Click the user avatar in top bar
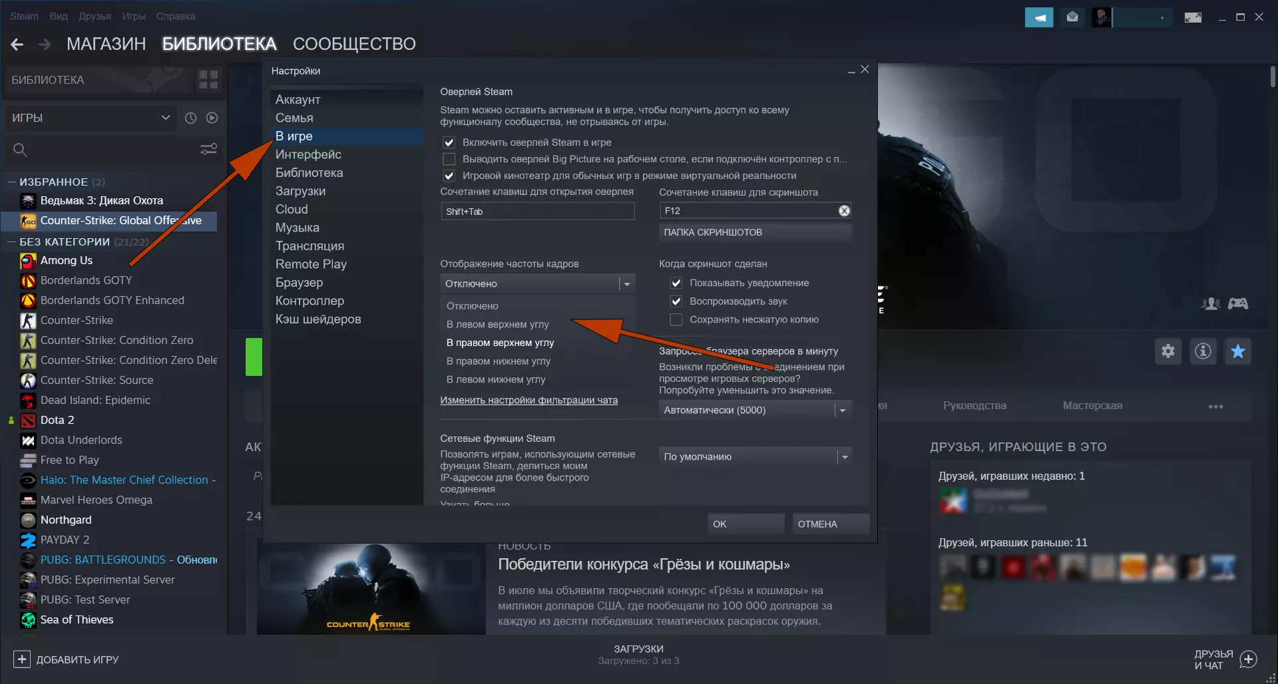The width and height of the screenshot is (1278, 684). pyautogui.click(x=1102, y=17)
